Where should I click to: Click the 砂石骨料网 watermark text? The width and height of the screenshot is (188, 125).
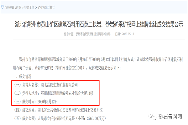click(x=170, y=116)
